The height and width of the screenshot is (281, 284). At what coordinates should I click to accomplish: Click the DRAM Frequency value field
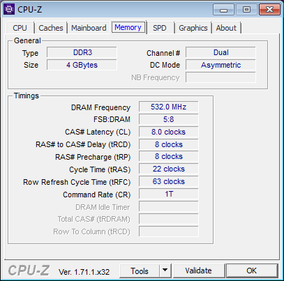tap(169, 107)
